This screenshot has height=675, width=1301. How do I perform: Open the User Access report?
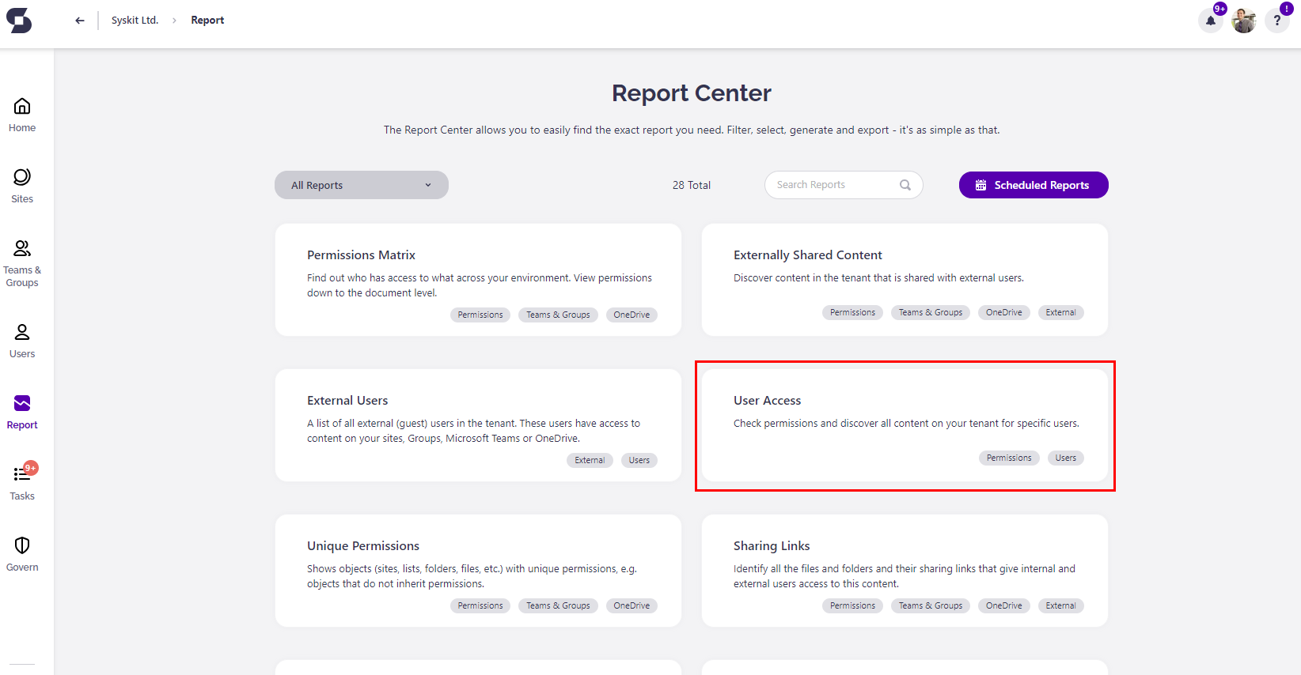(905, 425)
